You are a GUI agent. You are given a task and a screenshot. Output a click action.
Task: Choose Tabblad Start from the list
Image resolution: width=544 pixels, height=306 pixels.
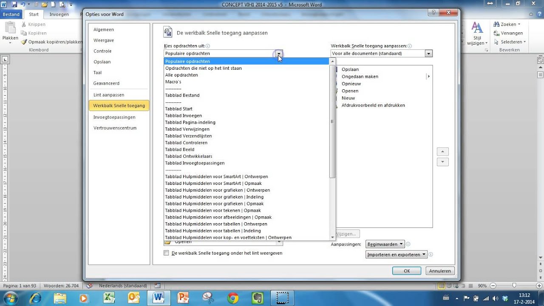(x=247, y=109)
